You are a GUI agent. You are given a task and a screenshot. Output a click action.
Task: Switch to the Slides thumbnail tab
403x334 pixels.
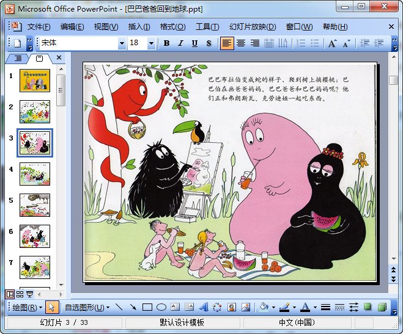[39, 58]
